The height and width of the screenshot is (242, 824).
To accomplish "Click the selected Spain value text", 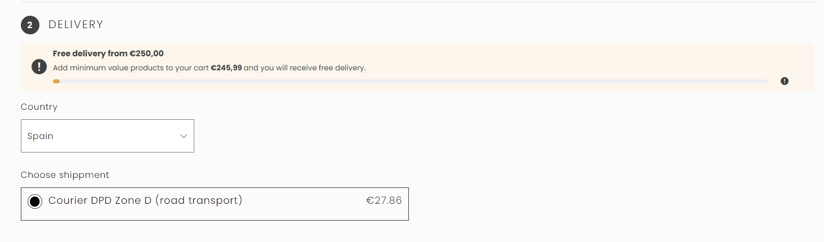I will (x=41, y=136).
